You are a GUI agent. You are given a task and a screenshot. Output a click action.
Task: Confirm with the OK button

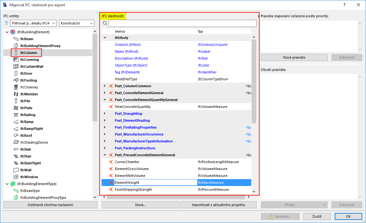(348, 216)
